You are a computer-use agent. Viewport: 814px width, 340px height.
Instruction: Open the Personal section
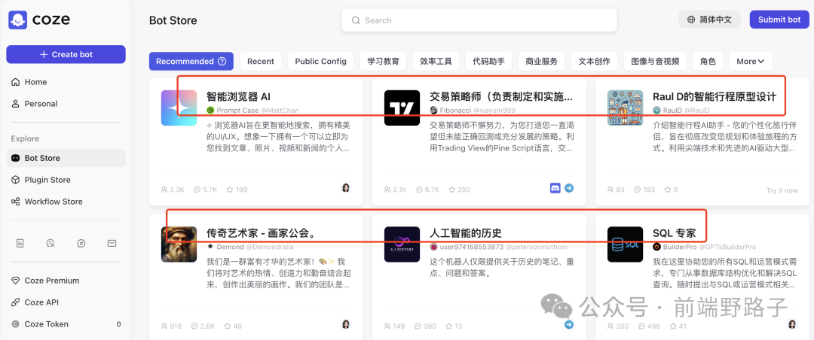pos(66,104)
